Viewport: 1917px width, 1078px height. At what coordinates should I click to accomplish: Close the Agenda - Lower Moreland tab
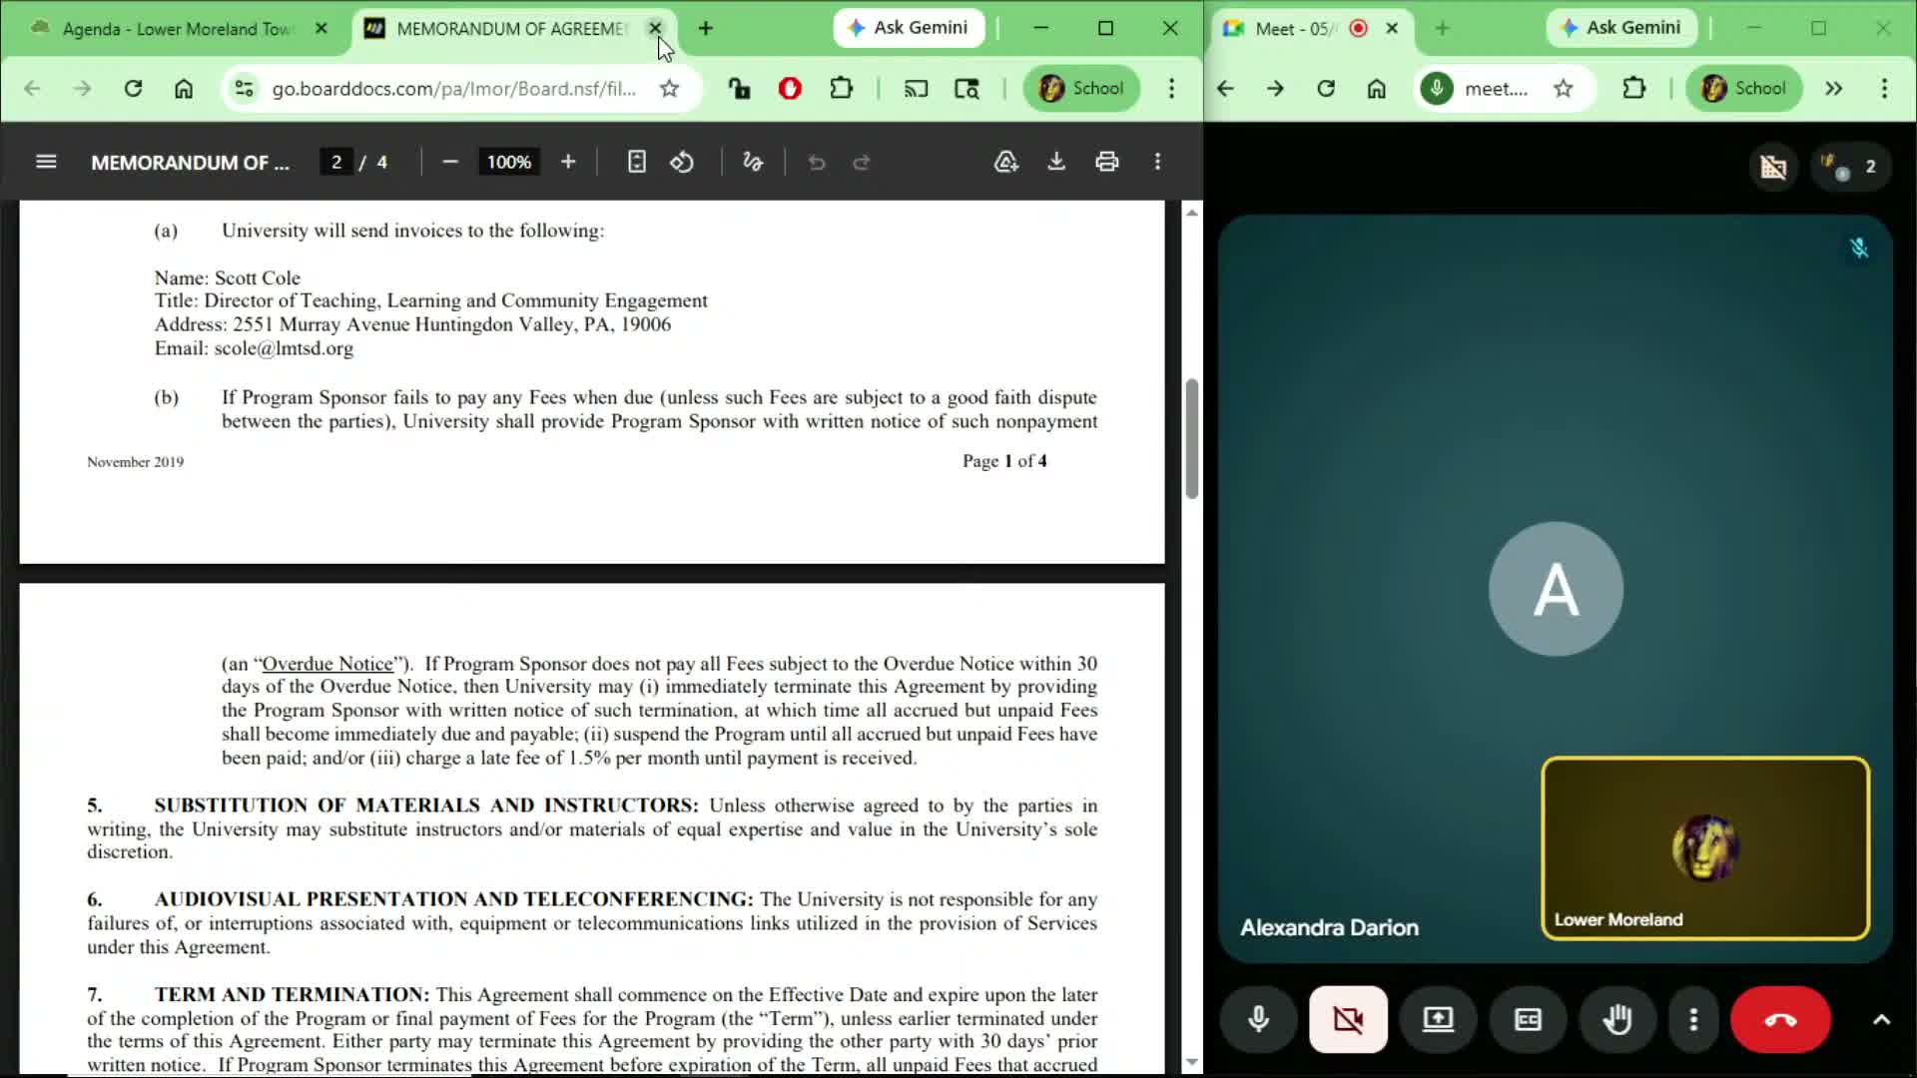pyautogui.click(x=321, y=29)
